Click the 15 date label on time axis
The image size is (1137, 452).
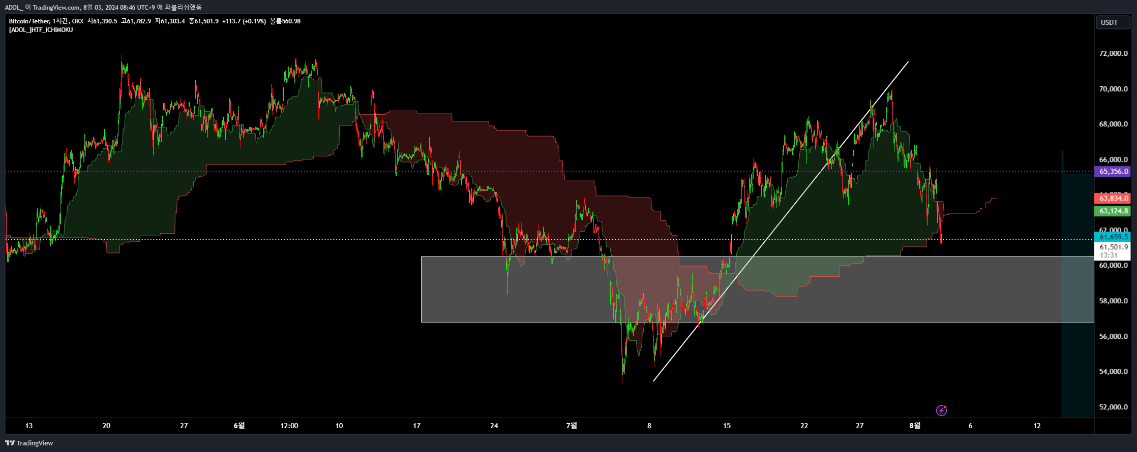coord(727,426)
